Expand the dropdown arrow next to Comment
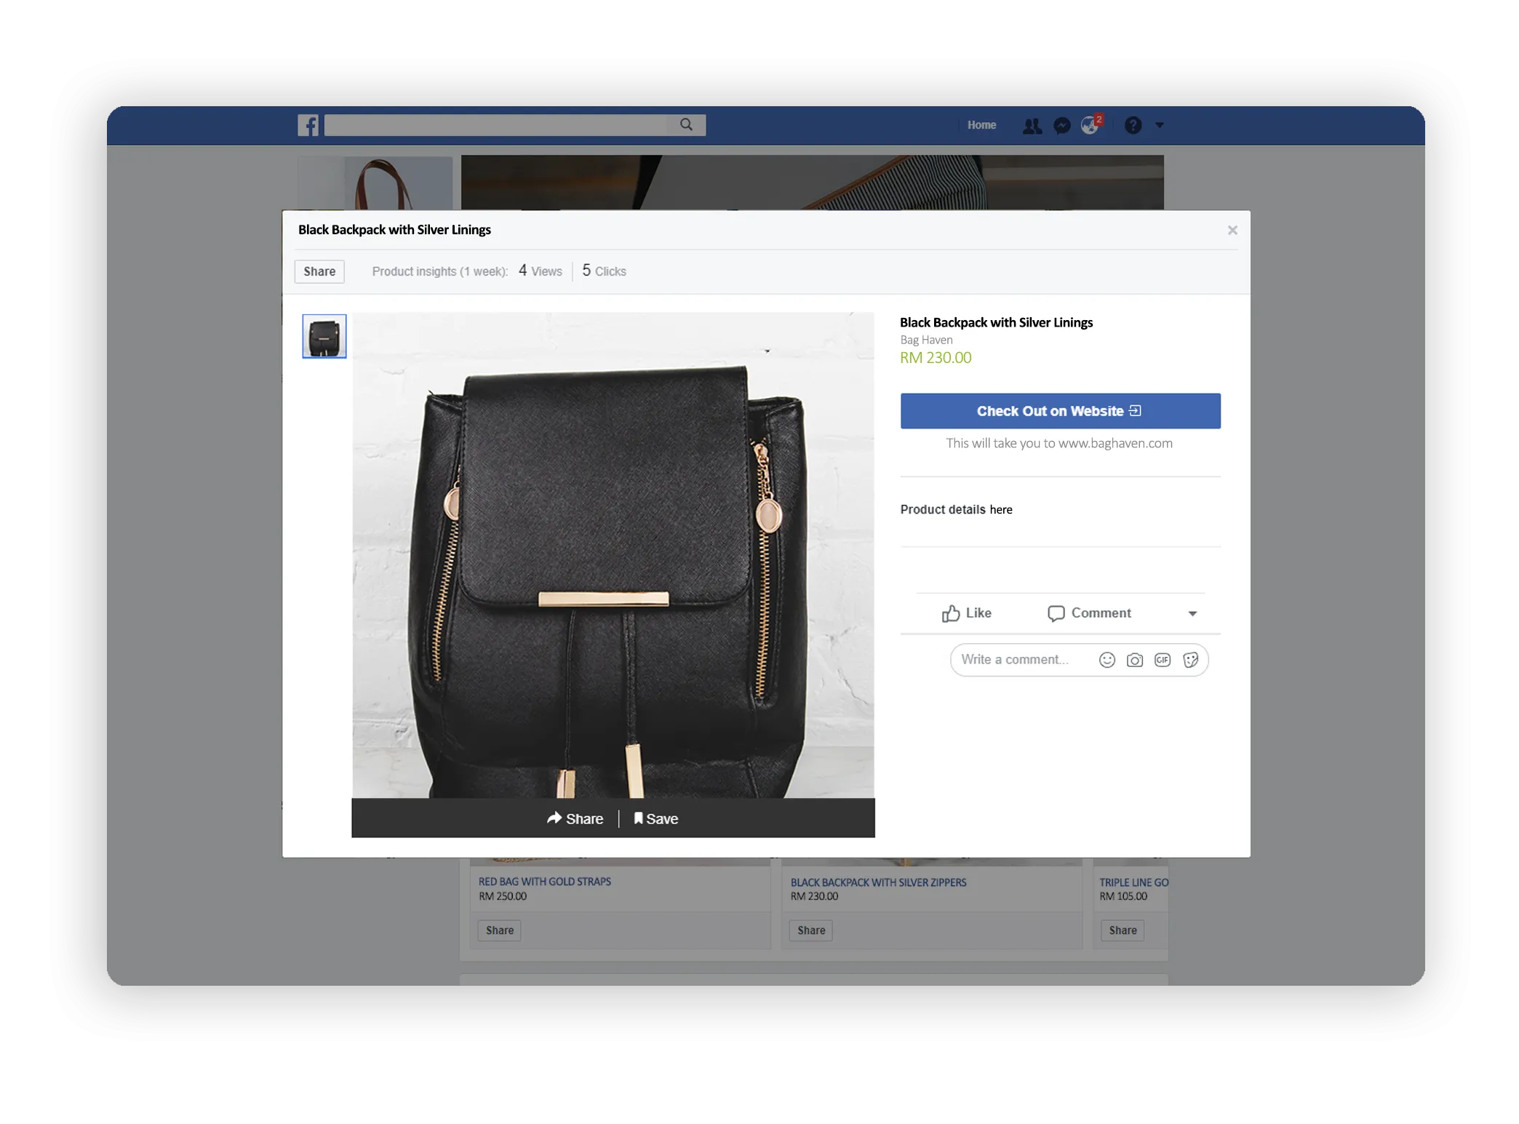1519x1124 pixels. (x=1192, y=614)
